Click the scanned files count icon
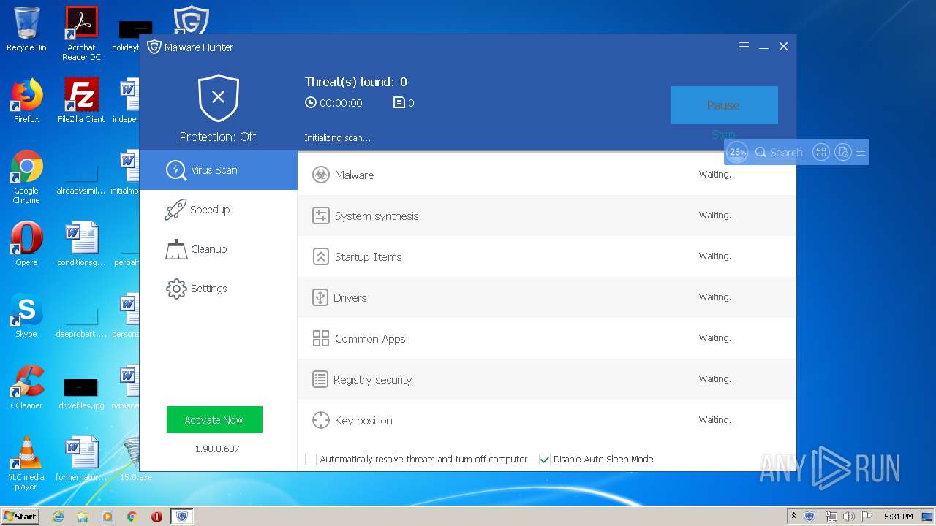Image resolution: width=936 pixels, height=526 pixels. 399,103
